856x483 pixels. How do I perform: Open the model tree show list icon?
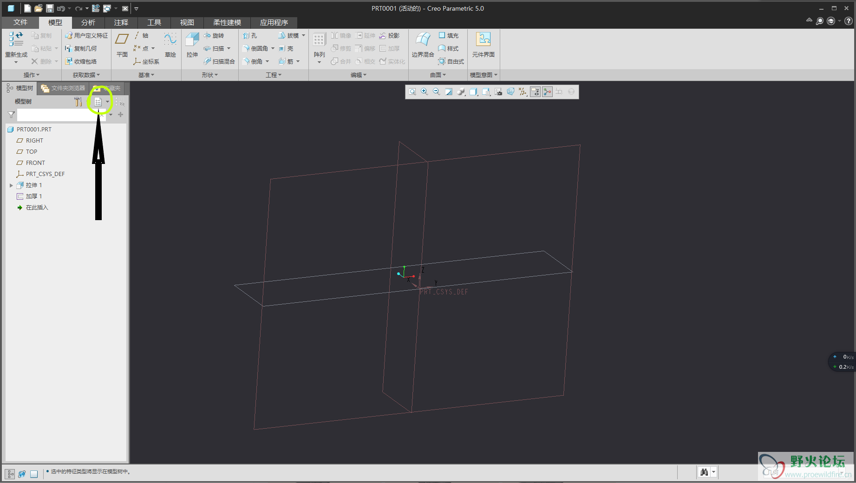98,102
